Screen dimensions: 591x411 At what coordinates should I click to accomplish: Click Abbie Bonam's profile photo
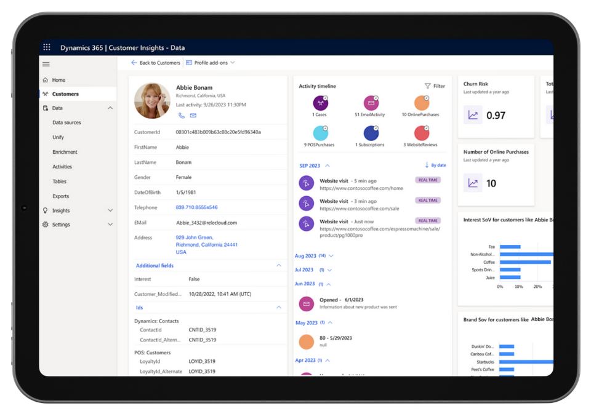(x=152, y=100)
